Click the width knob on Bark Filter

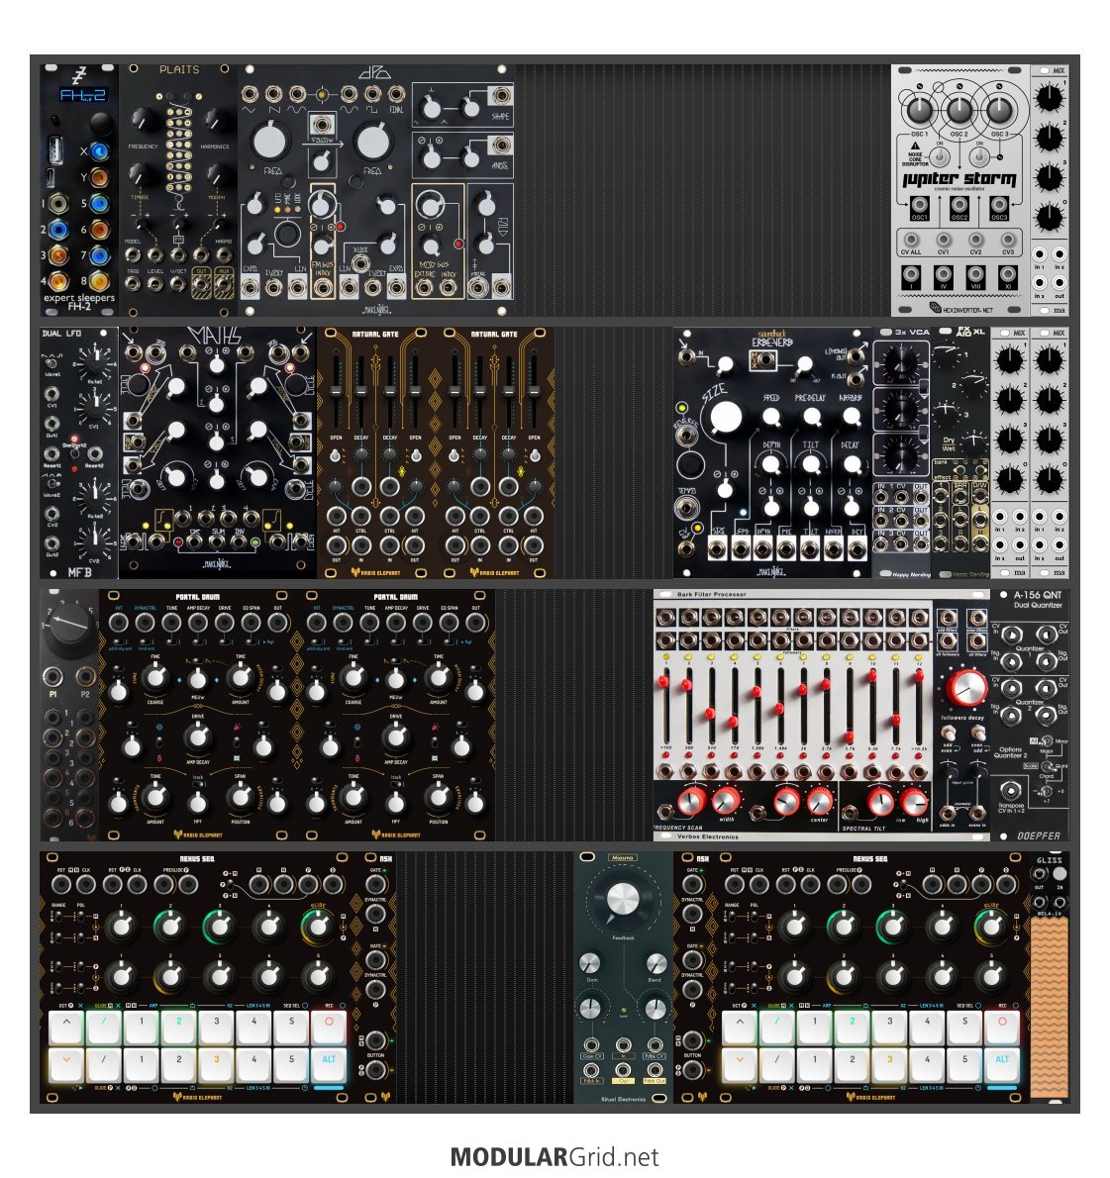(x=725, y=802)
